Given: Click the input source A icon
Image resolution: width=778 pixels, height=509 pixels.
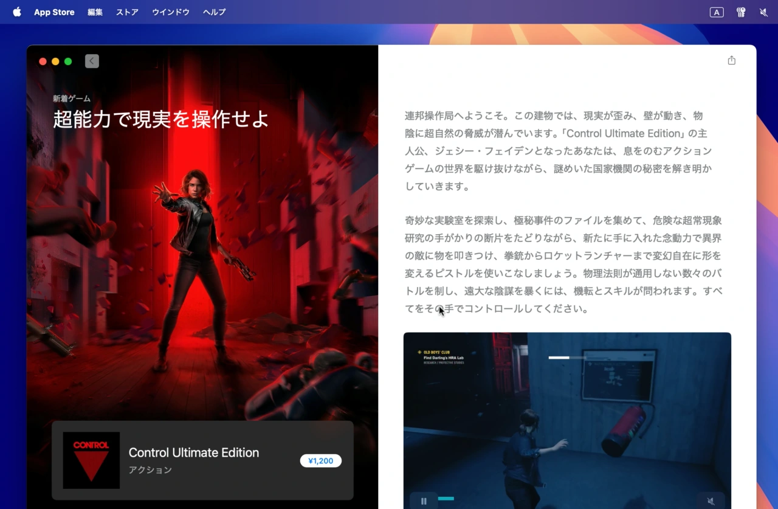Looking at the screenshot, I should pos(717,12).
